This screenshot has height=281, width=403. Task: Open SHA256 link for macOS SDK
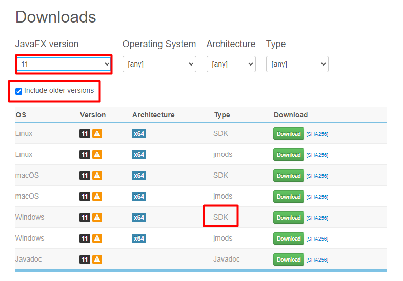pos(317,176)
